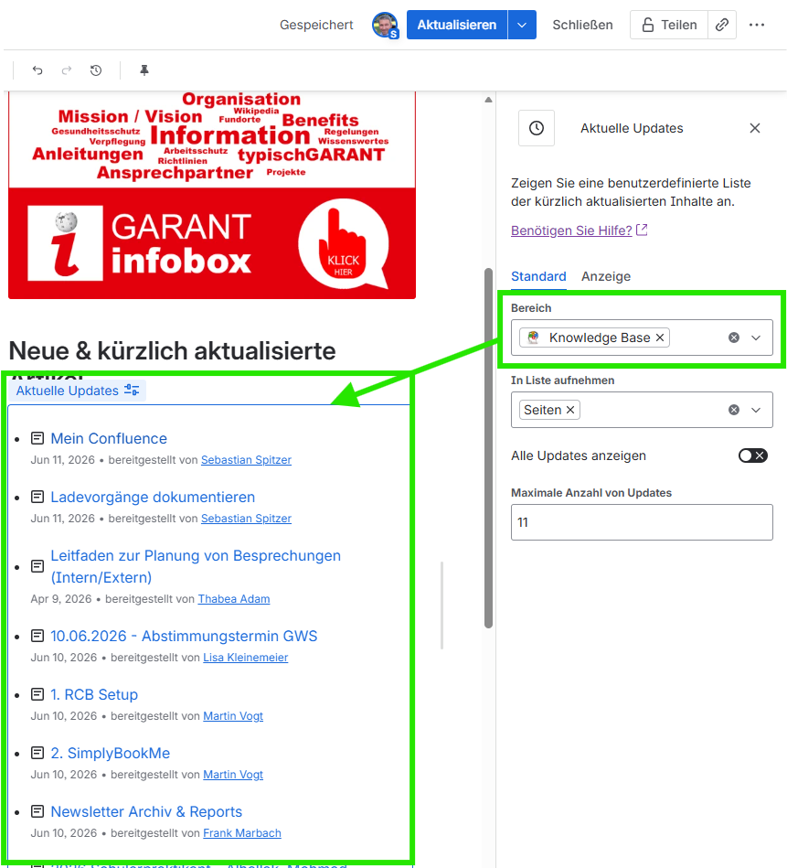Click page icon beside Newsletter Archiv & Reports
Screen dimensions: 787x868
coord(37,811)
